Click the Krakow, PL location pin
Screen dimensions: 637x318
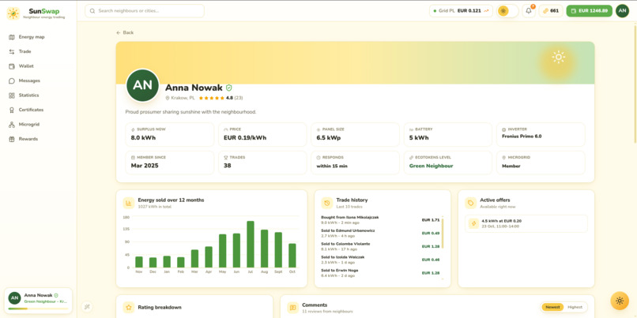tap(167, 98)
